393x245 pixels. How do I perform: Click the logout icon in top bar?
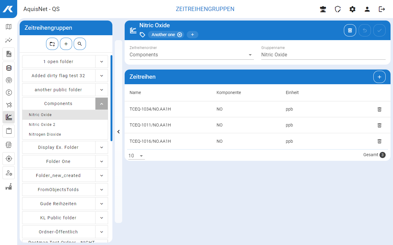click(x=382, y=9)
